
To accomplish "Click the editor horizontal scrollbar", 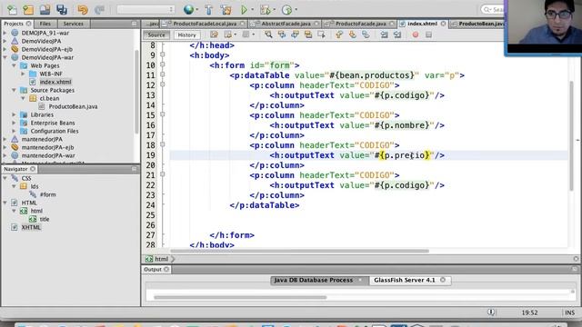I will point(299,251).
